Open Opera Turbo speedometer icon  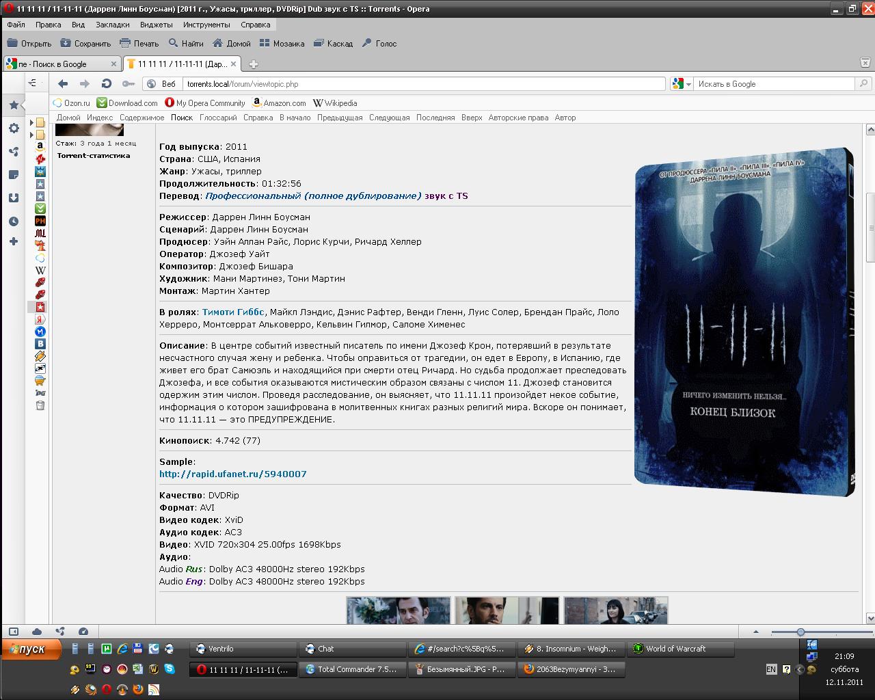83,632
